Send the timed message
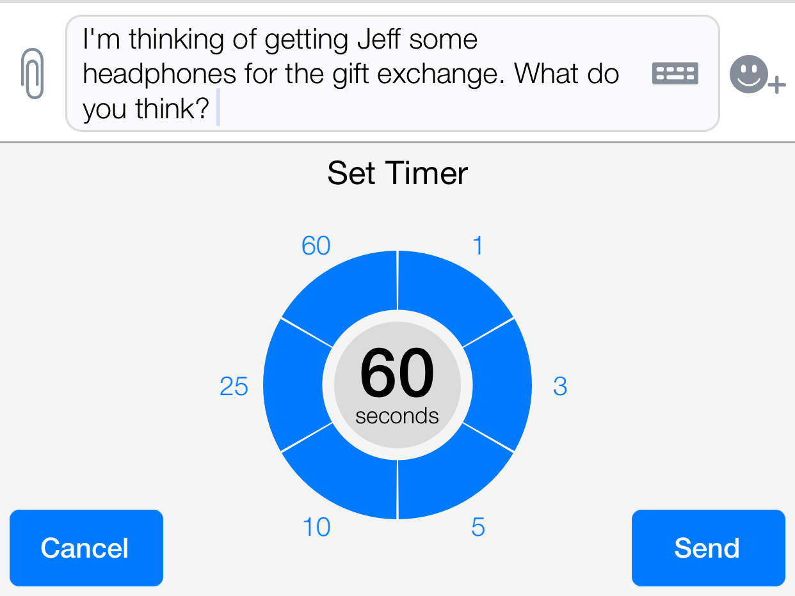The height and width of the screenshot is (596, 795). pos(708,548)
